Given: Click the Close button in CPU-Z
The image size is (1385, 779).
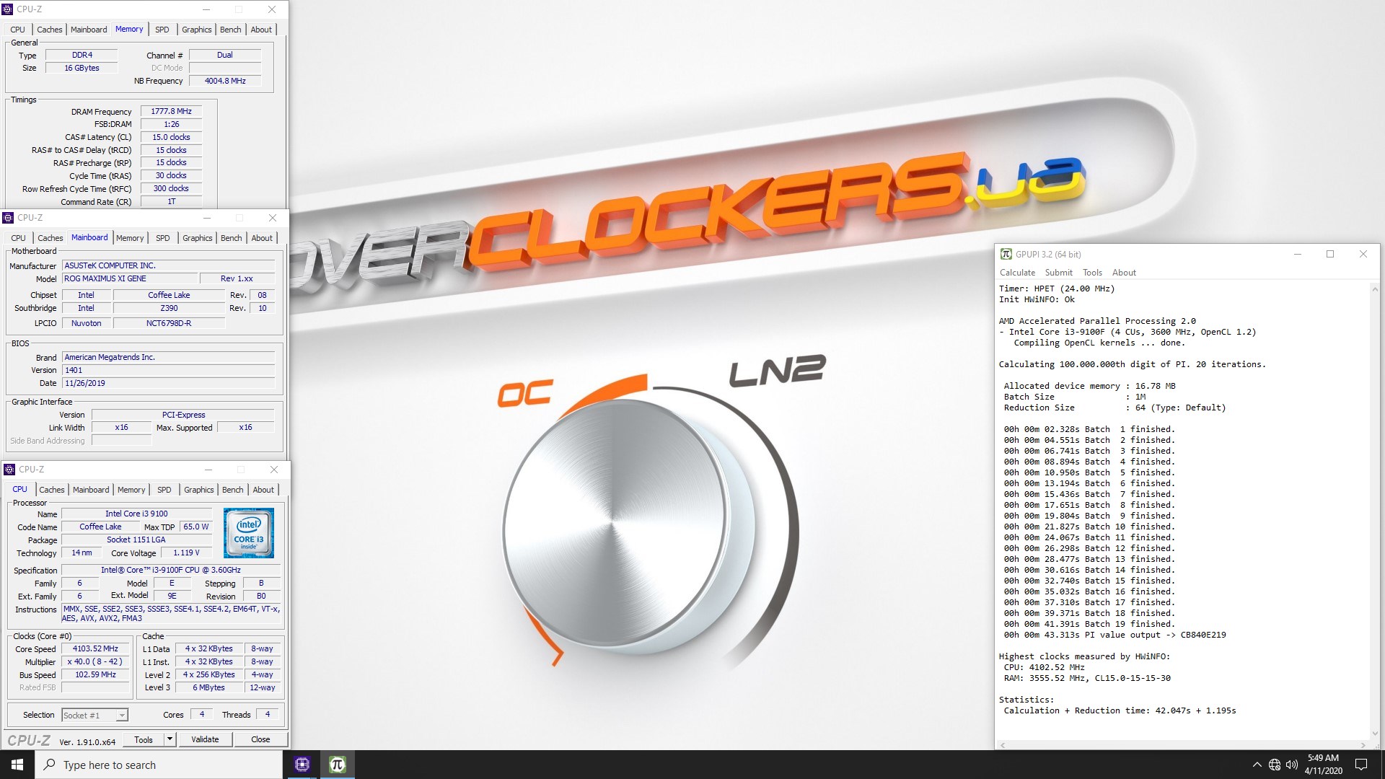Looking at the screenshot, I should 260,739.
